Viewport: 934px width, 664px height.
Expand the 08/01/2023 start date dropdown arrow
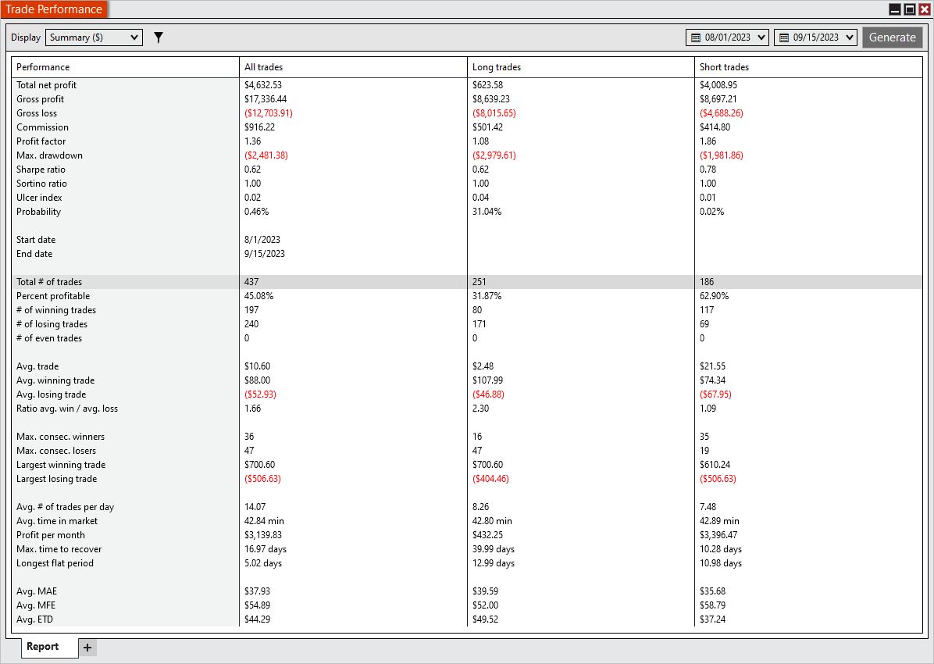pos(761,37)
